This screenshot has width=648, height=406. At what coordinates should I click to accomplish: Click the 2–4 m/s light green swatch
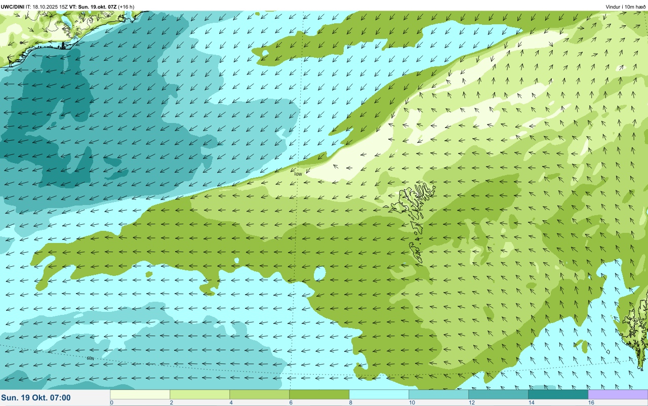pos(200,394)
